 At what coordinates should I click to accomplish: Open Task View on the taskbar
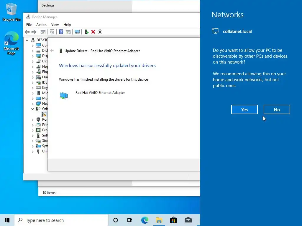tap(130, 220)
